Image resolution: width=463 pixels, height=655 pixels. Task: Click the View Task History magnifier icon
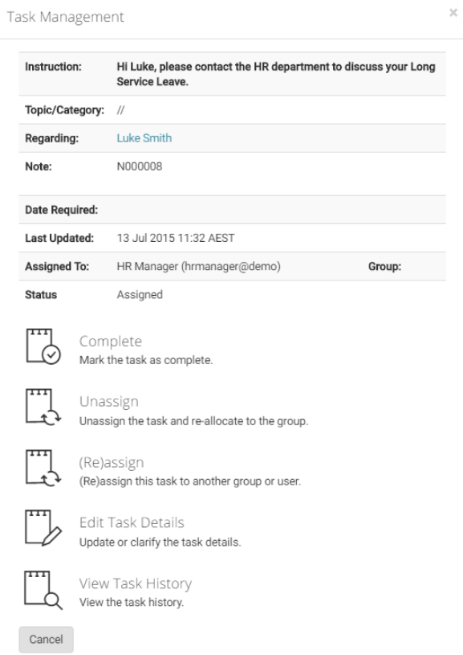pyautogui.click(x=43, y=590)
